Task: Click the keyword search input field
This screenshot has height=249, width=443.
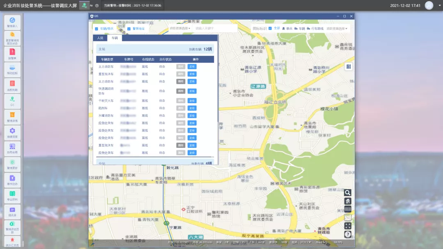Action: [215, 28]
